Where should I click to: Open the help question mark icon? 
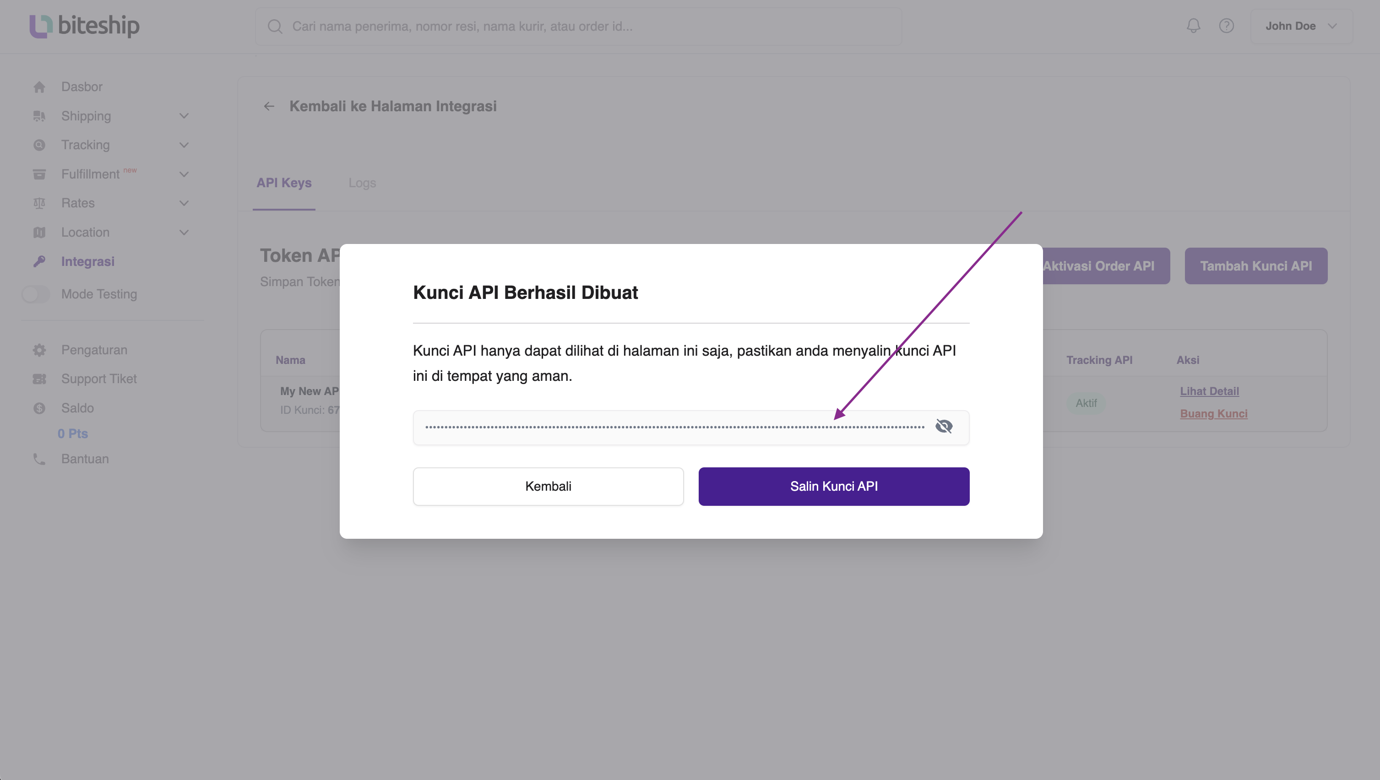(x=1227, y=25)
